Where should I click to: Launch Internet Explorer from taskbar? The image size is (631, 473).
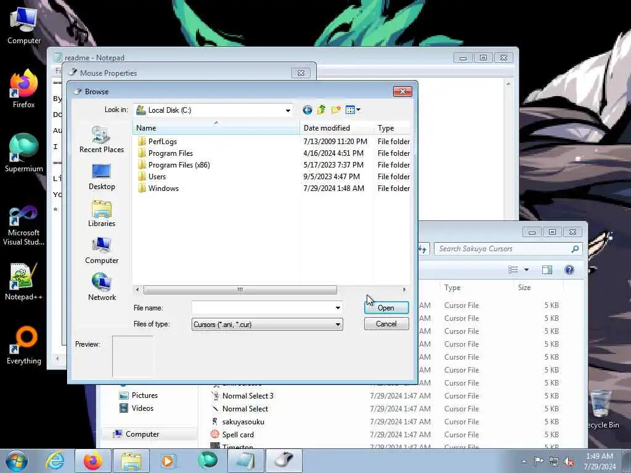tap(55, 461)
